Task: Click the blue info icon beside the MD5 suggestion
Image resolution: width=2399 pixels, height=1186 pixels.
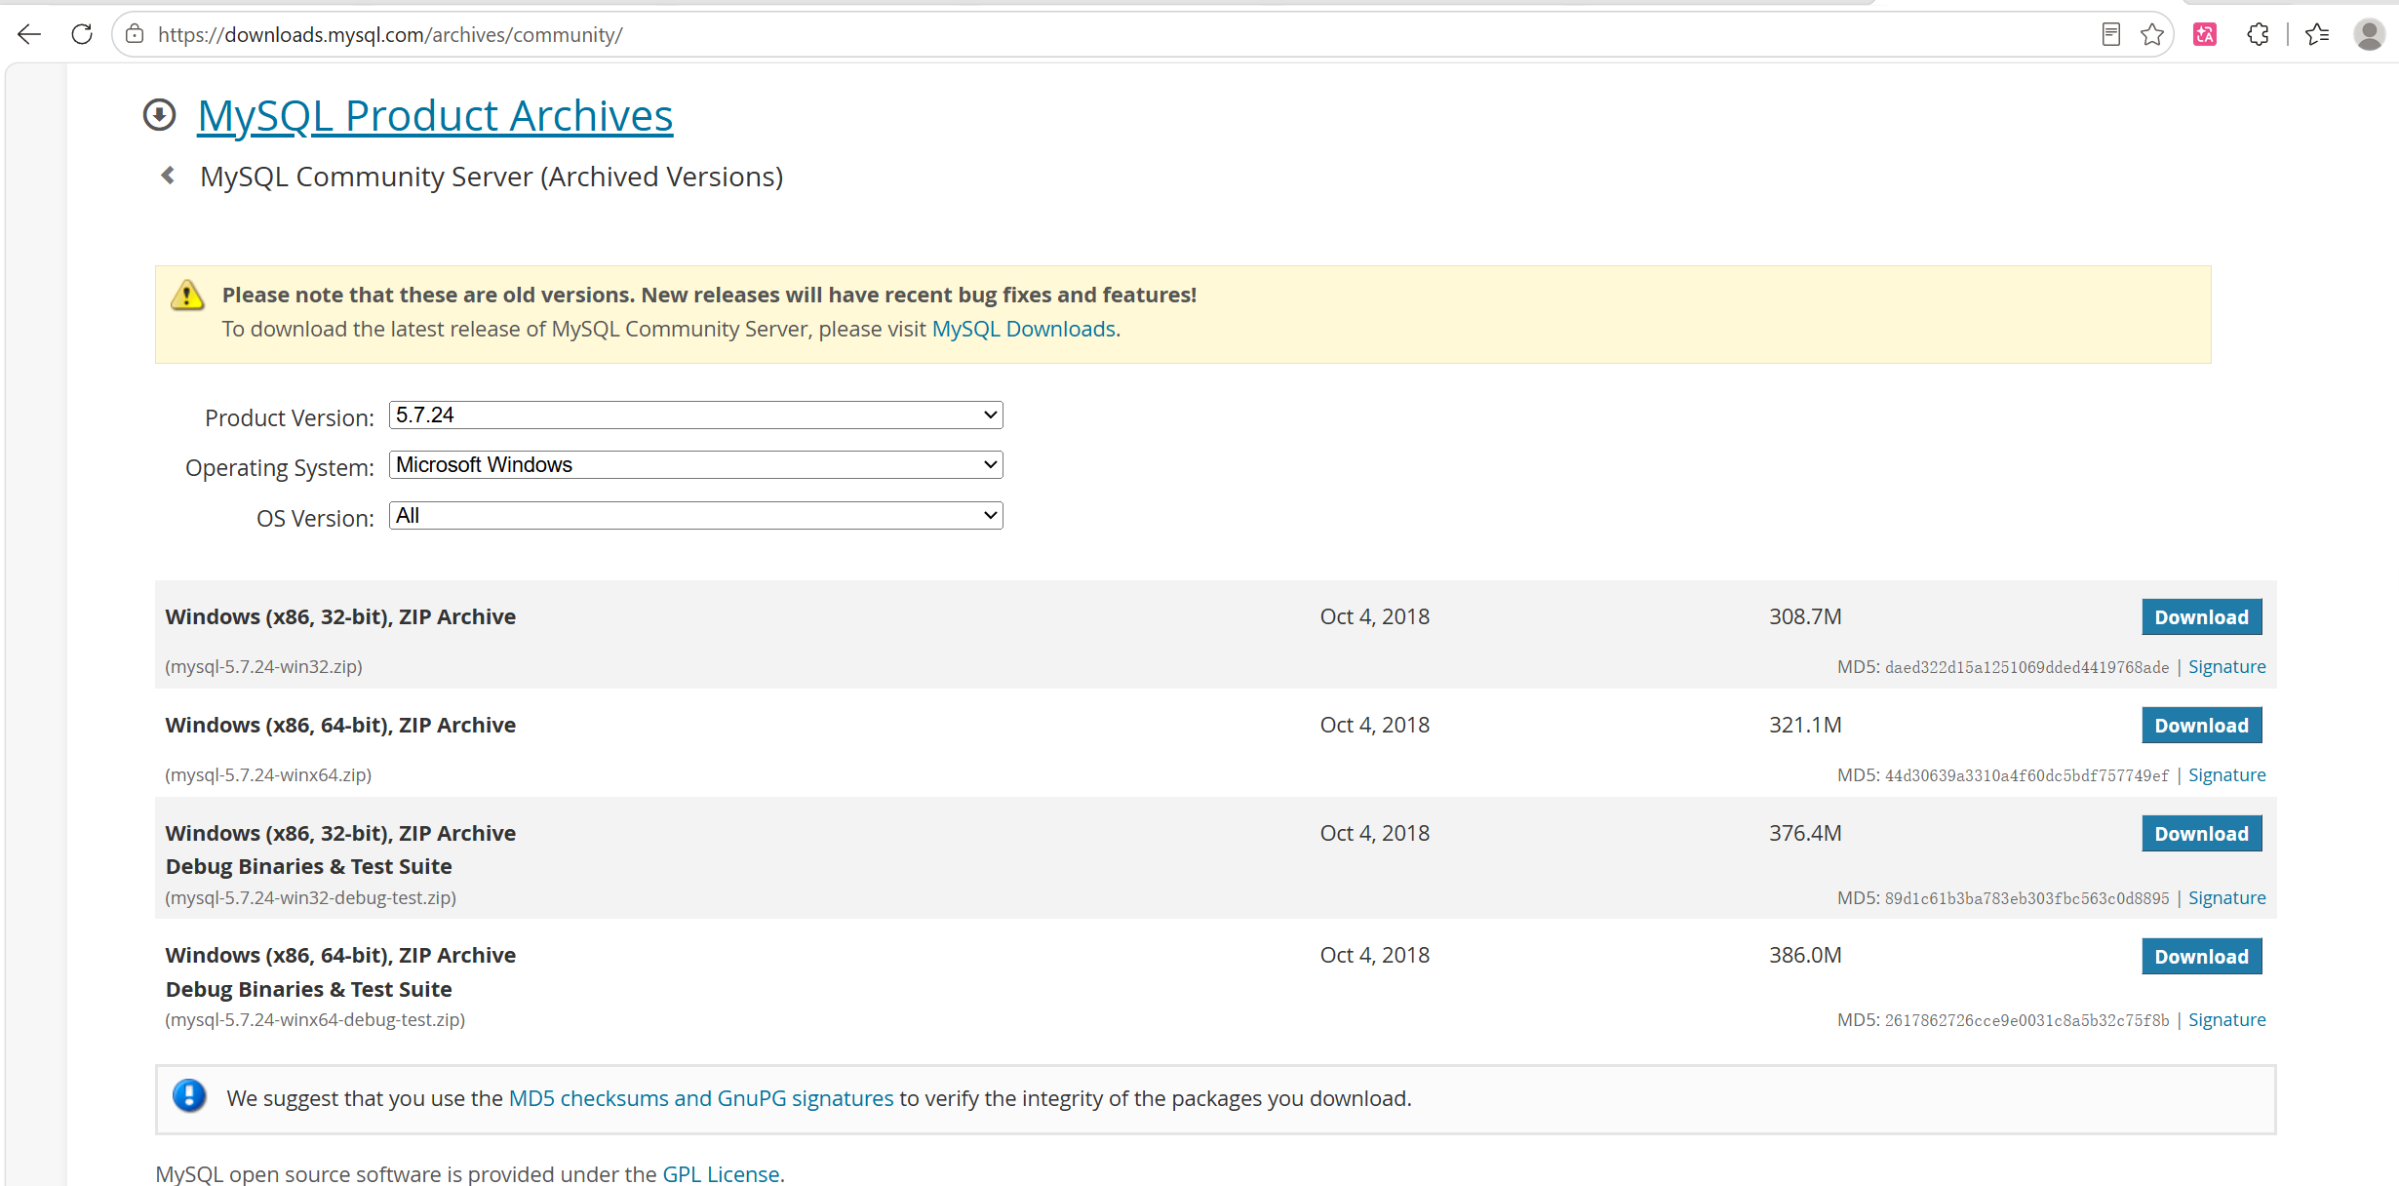Action: 189,1096
